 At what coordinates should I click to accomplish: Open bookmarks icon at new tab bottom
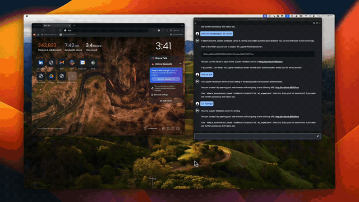[x=168, y=128]
